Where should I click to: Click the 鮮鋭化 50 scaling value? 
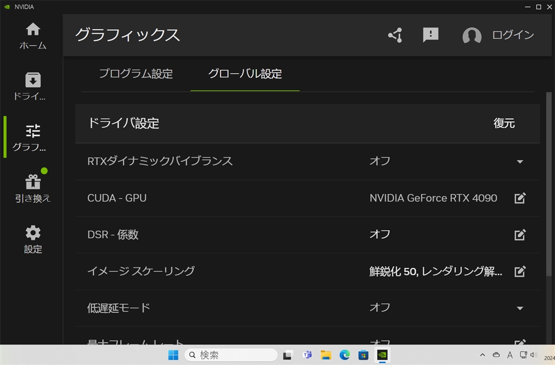(x=436, y=271)
